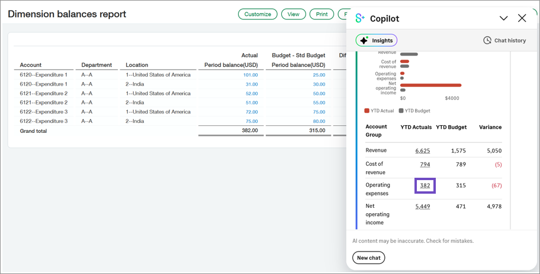Close the Copilot panel

click(522, 18)
